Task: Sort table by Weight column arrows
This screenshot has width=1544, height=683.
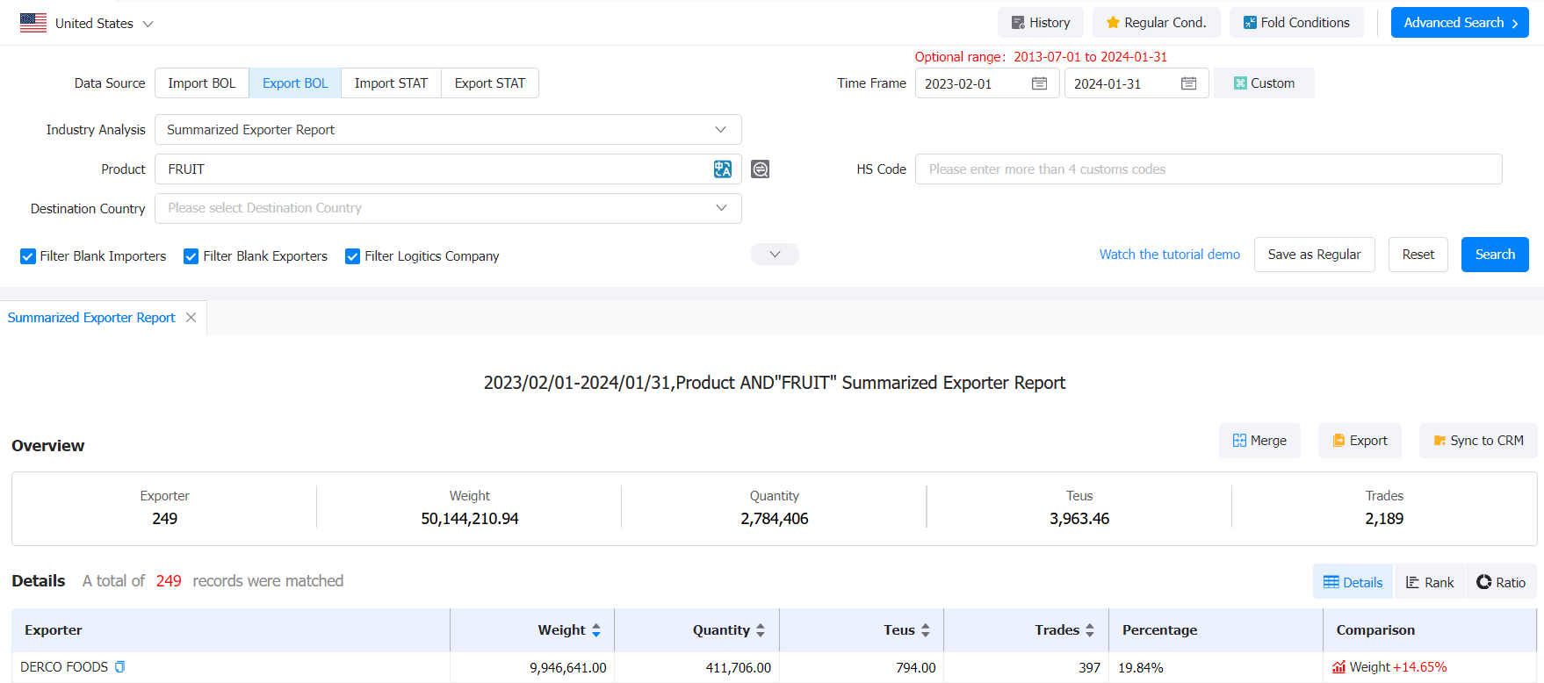Action: pyautogui.click(x=596, y=630)
